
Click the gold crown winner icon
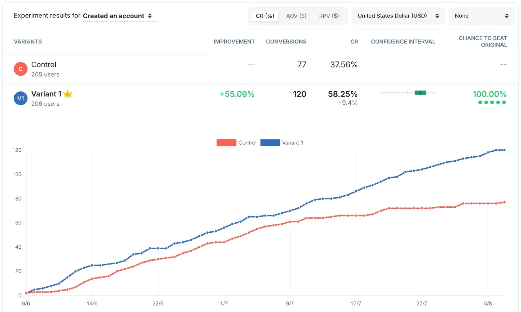[x=68, y=94]
